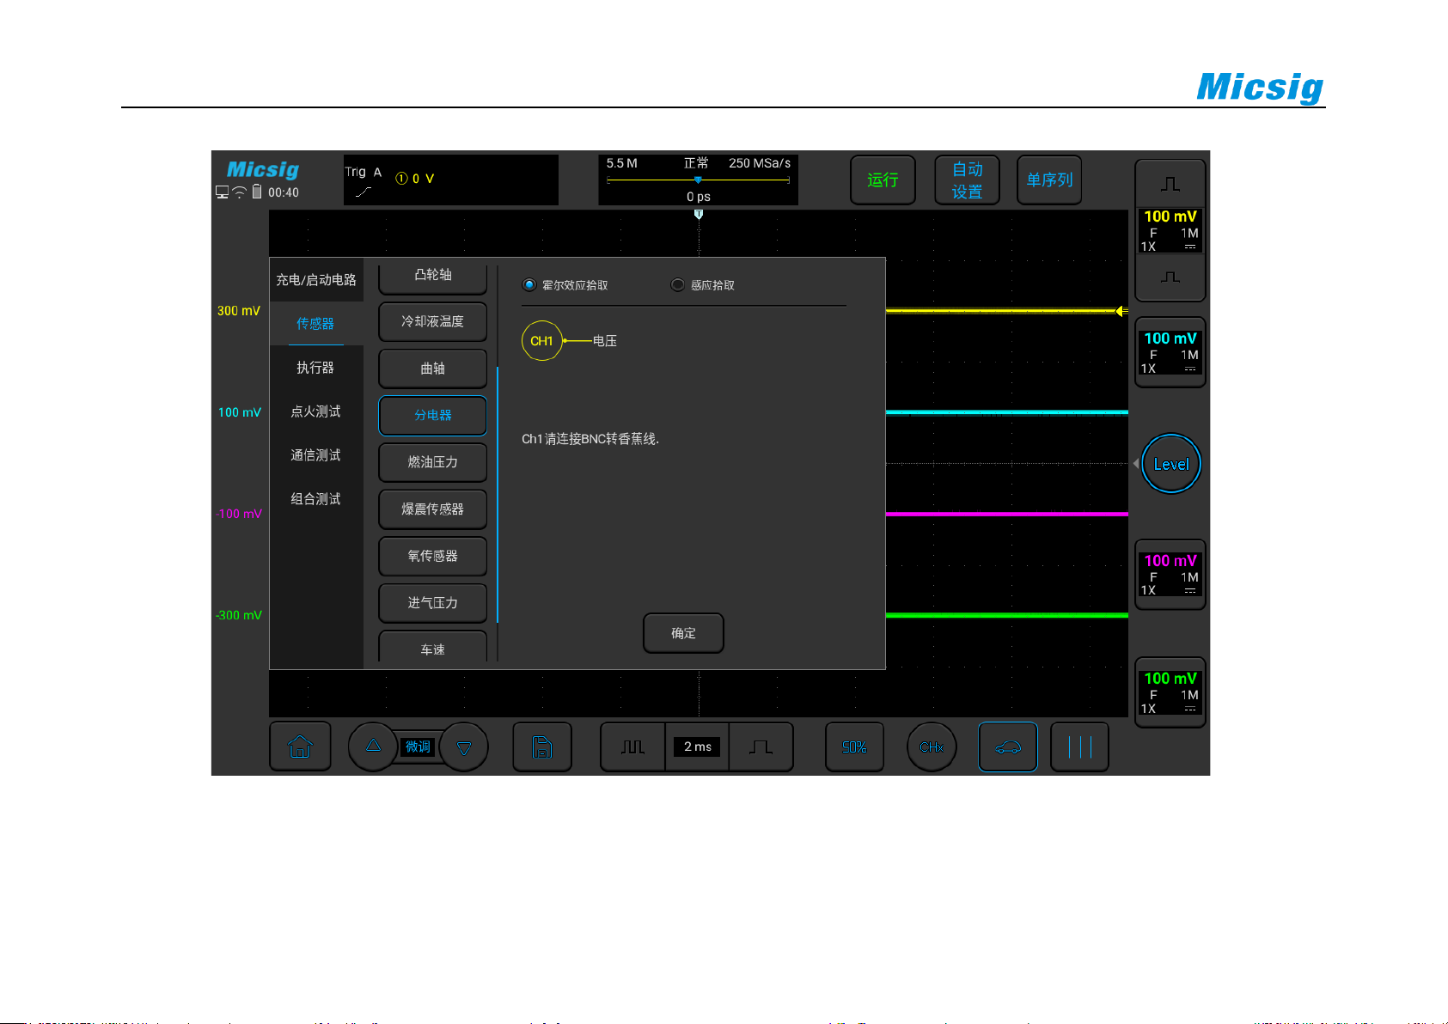Choose 爆震传感器 knock sensor

[x=432, y=509]
